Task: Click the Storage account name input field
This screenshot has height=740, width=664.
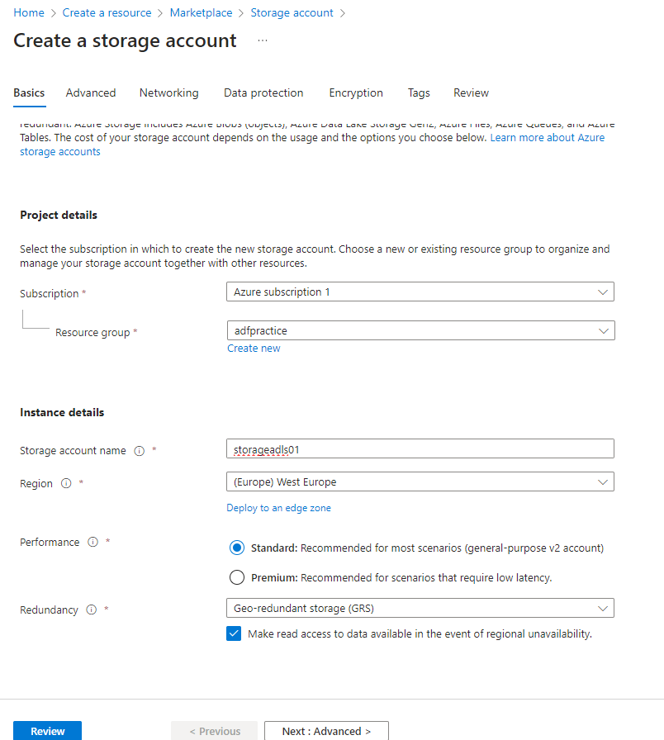Action: click(x=420, y=448)
